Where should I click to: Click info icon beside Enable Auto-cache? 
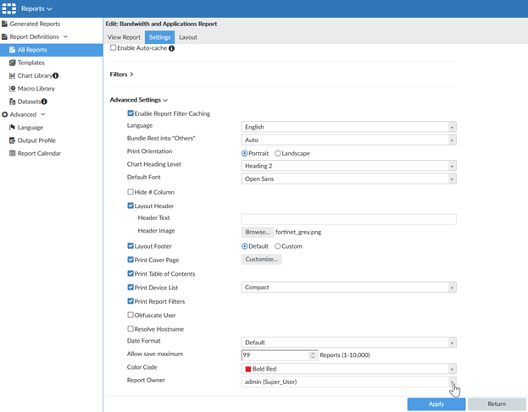pyautogui.click(x=172, y=48)
